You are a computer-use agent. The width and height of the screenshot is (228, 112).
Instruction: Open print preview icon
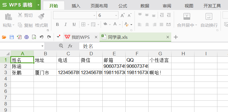click(34, 37)
